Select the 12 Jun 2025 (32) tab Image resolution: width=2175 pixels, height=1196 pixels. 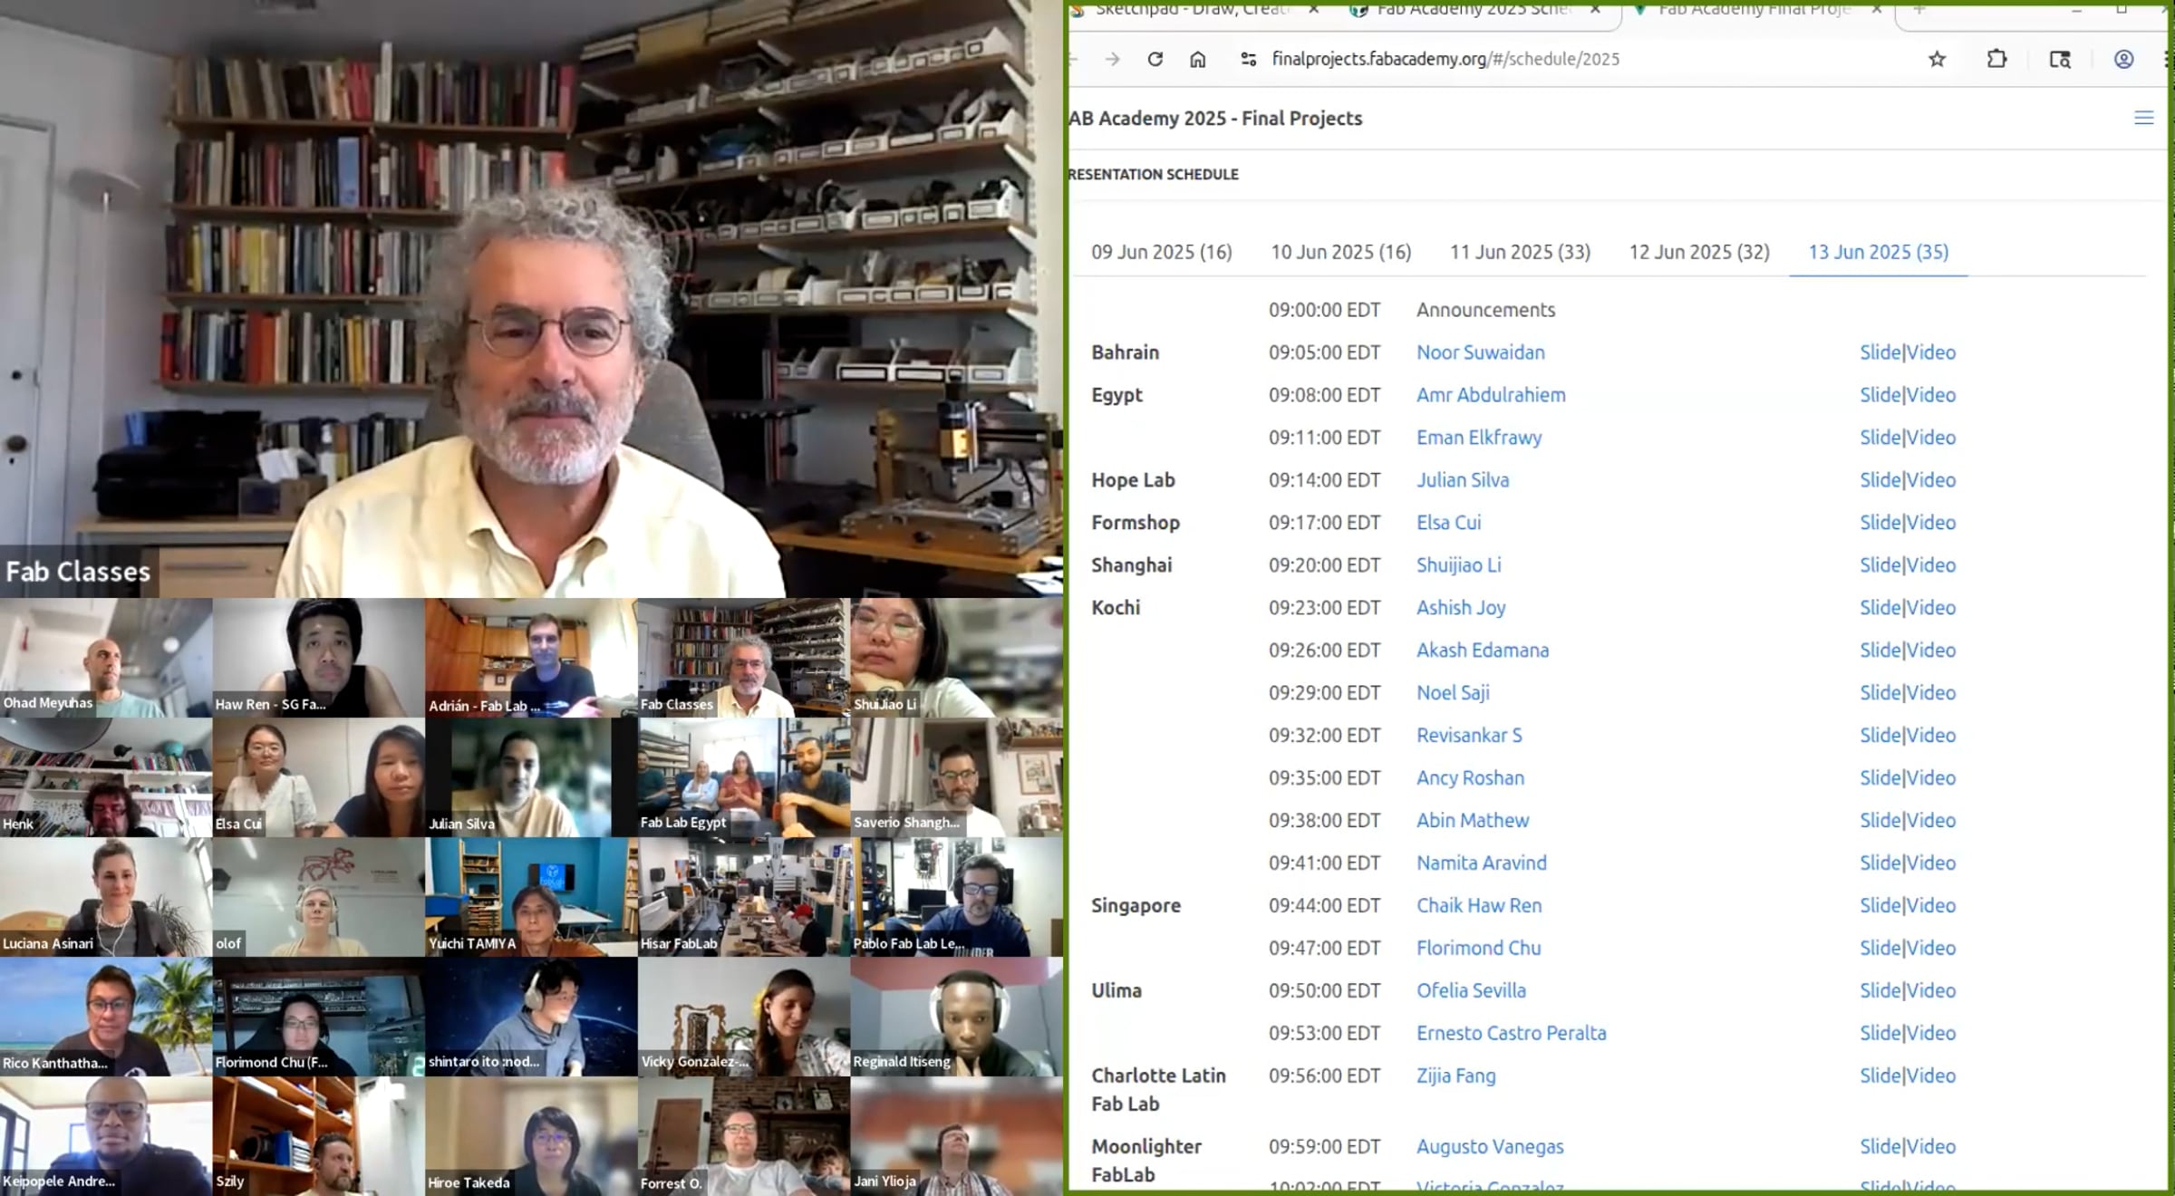(x=1699, y=252)
